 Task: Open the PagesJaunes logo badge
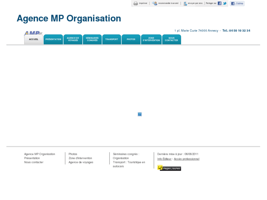(x=169, y=168)
